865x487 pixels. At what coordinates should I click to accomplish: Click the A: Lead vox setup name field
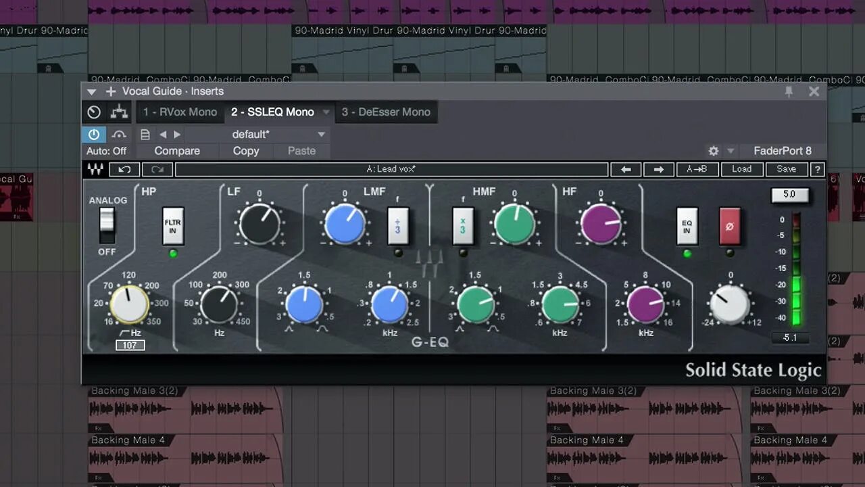tap(391, 169)
